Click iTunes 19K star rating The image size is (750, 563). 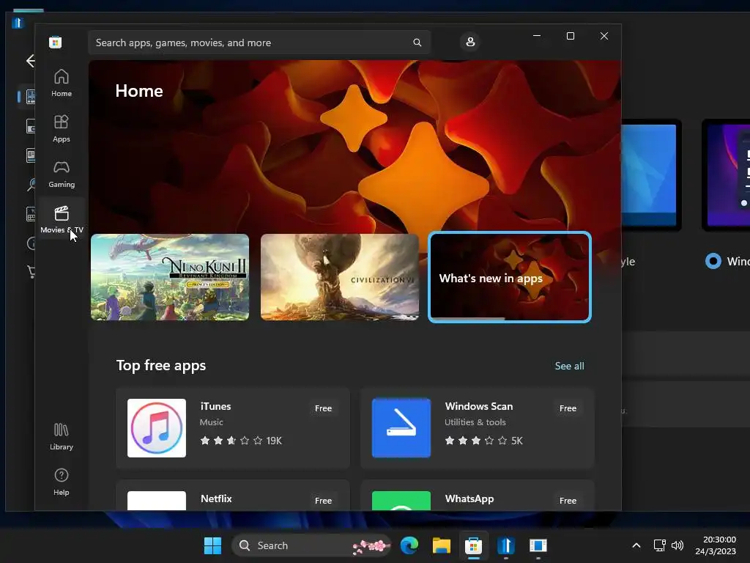(x=241, y=441)
